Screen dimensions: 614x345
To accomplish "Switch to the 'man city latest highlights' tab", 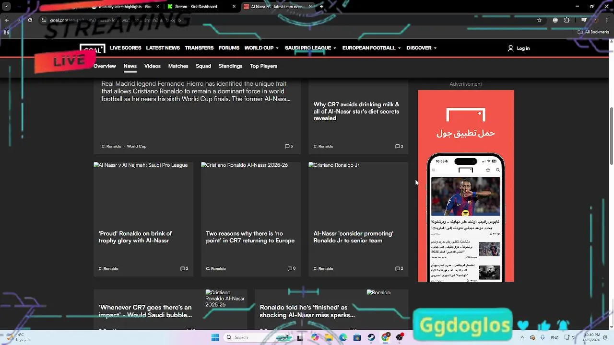I will pyautogui.click(x=126, y=7).
